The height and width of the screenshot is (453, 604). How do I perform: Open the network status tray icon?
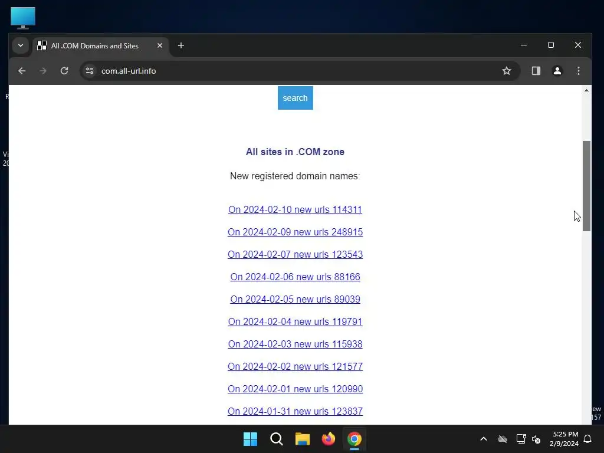pos(521,439)
